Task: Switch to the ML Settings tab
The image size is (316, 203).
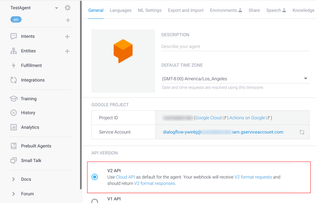Action: pos(150,10)
